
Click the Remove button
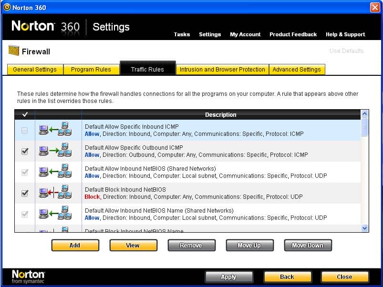coord(192,245)
